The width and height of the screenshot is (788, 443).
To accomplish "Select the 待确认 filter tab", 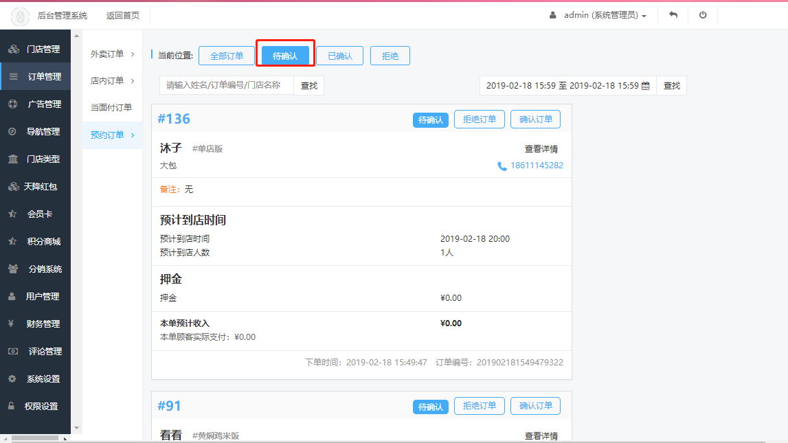I will 285,56.
